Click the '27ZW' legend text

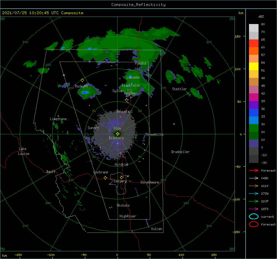click(265, 194)
